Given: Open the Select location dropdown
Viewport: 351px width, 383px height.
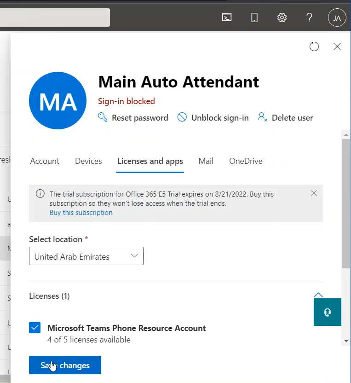Looking at the screenshot, I should click(x=86, y=256).
